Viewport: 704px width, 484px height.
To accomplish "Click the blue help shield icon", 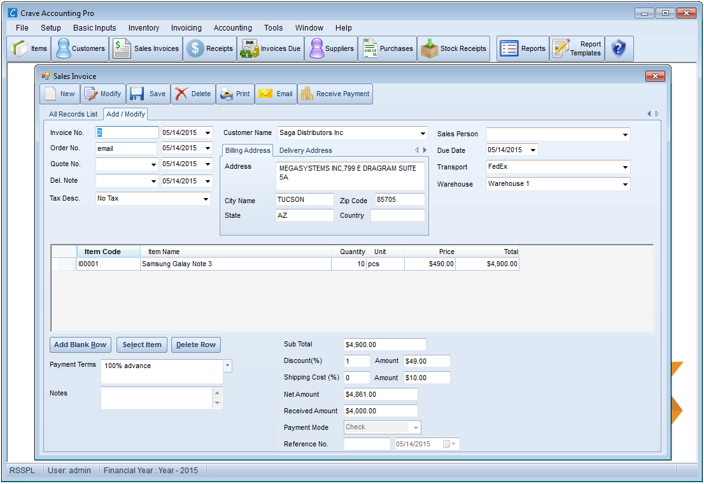I will [619, 48].
